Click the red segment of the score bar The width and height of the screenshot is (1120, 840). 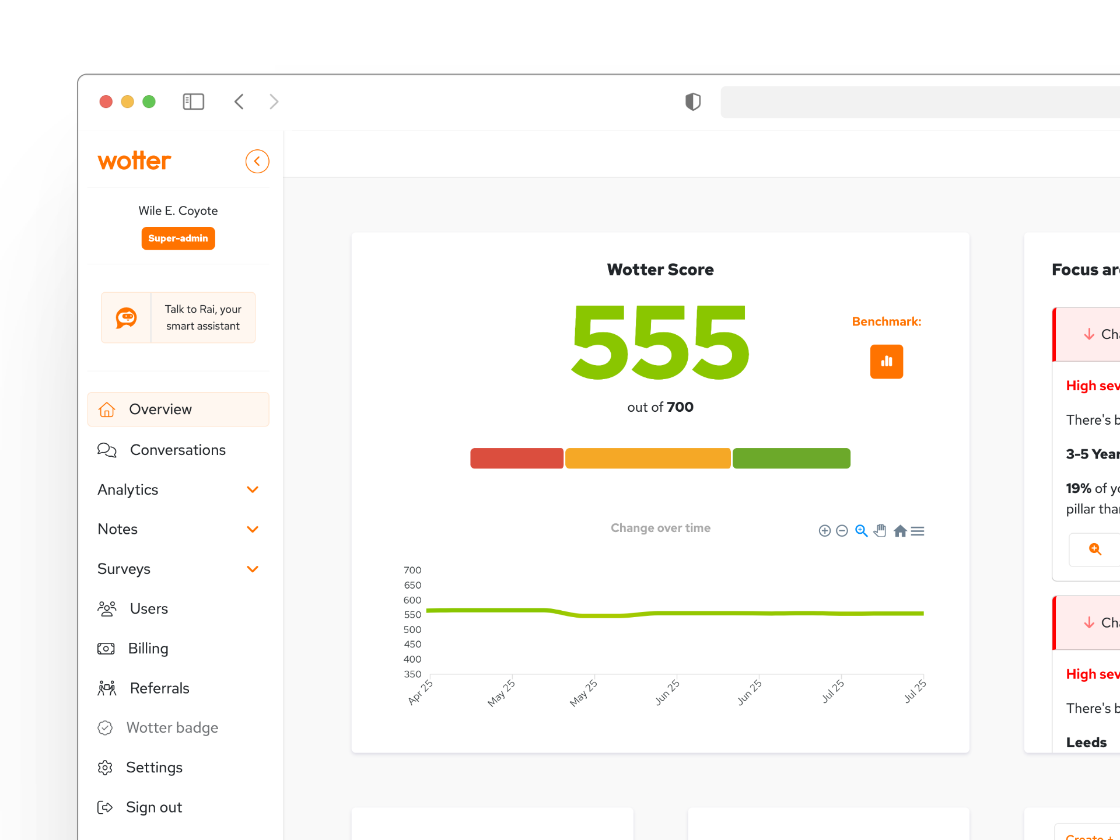point(517,458)
